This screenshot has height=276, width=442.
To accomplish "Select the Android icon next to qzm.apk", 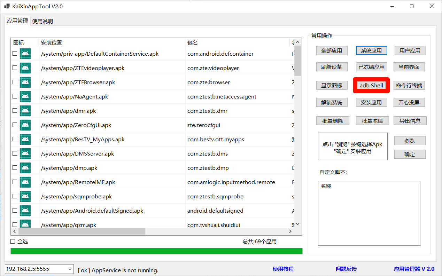I will pyautogui.click(x=25, y=224).
